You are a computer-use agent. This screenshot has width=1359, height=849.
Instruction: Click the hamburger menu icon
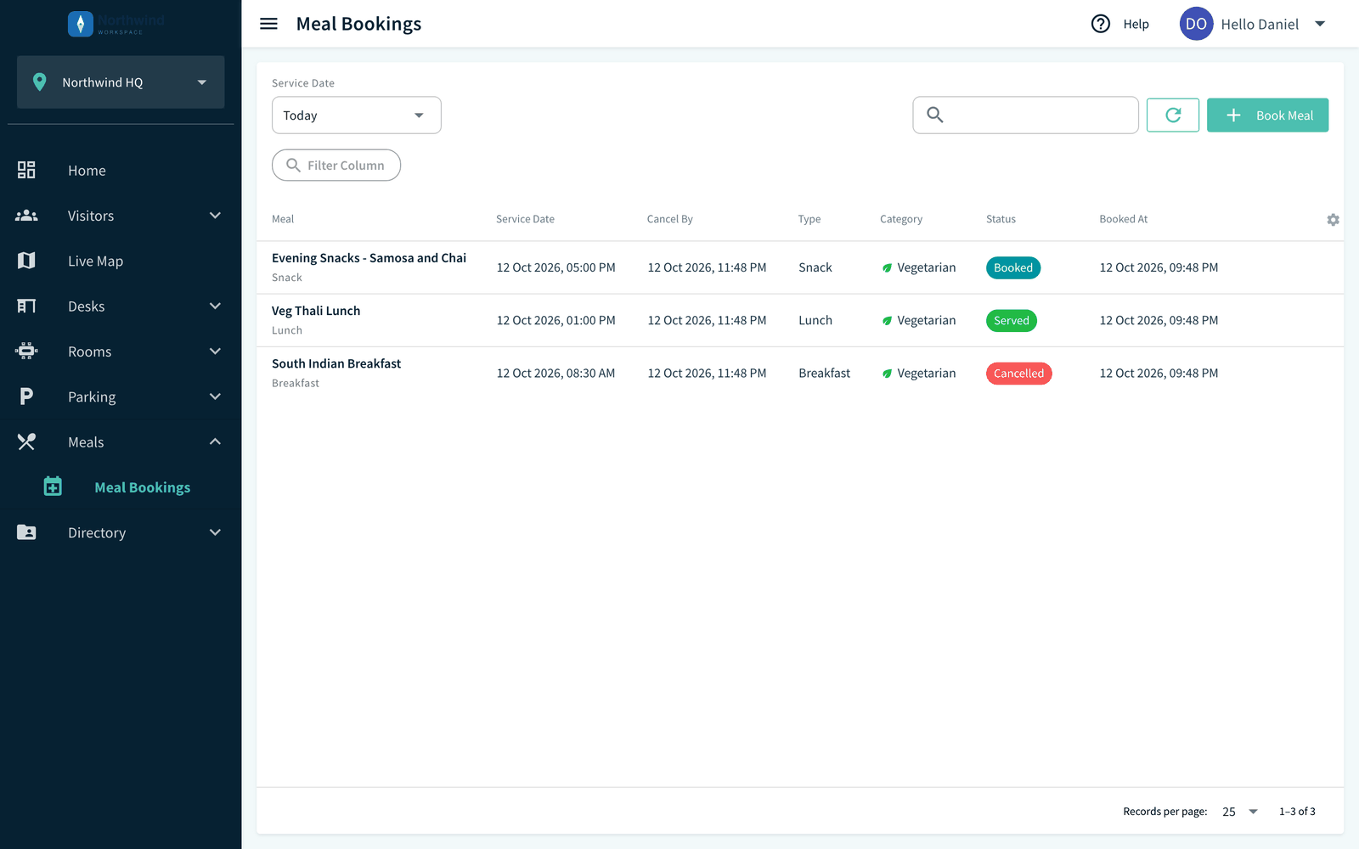coord(268,24)
